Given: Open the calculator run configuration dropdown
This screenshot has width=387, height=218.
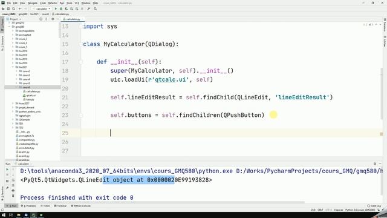Looking at the screenshot, I should click(42, 8).
